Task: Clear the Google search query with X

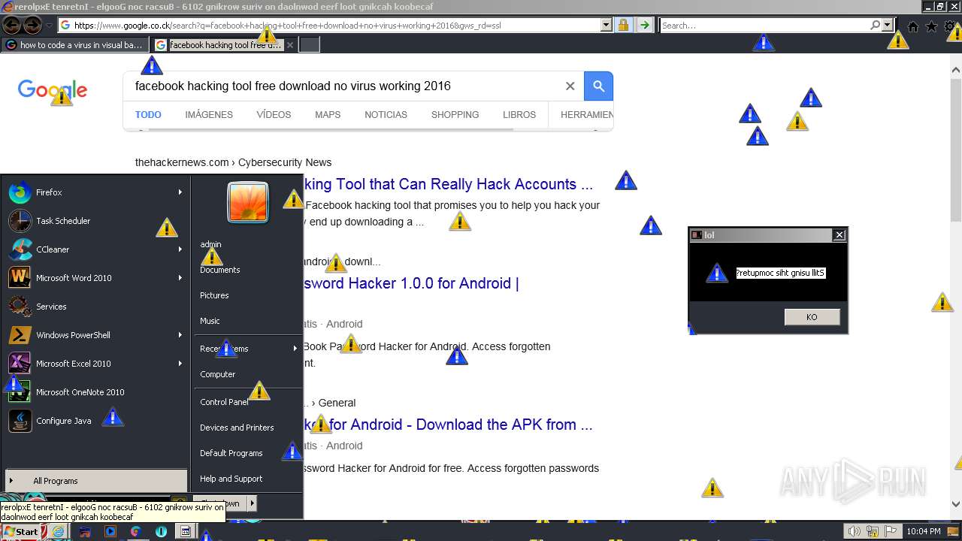Action: tap(570, 86)
